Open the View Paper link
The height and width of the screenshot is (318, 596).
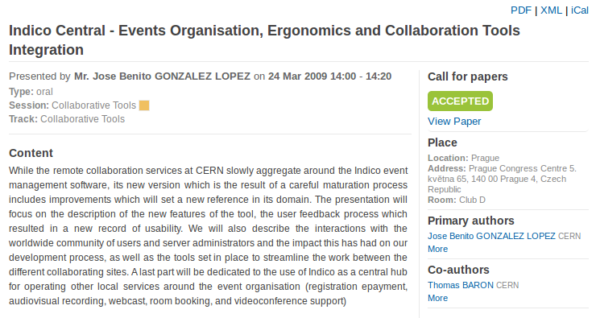tap(454, 122)
